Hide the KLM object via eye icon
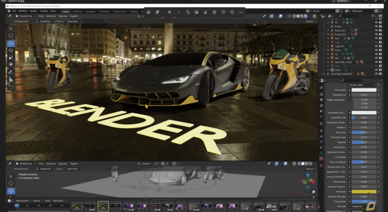The height and width of the screenshot is (212, 388). click(376, 38)
